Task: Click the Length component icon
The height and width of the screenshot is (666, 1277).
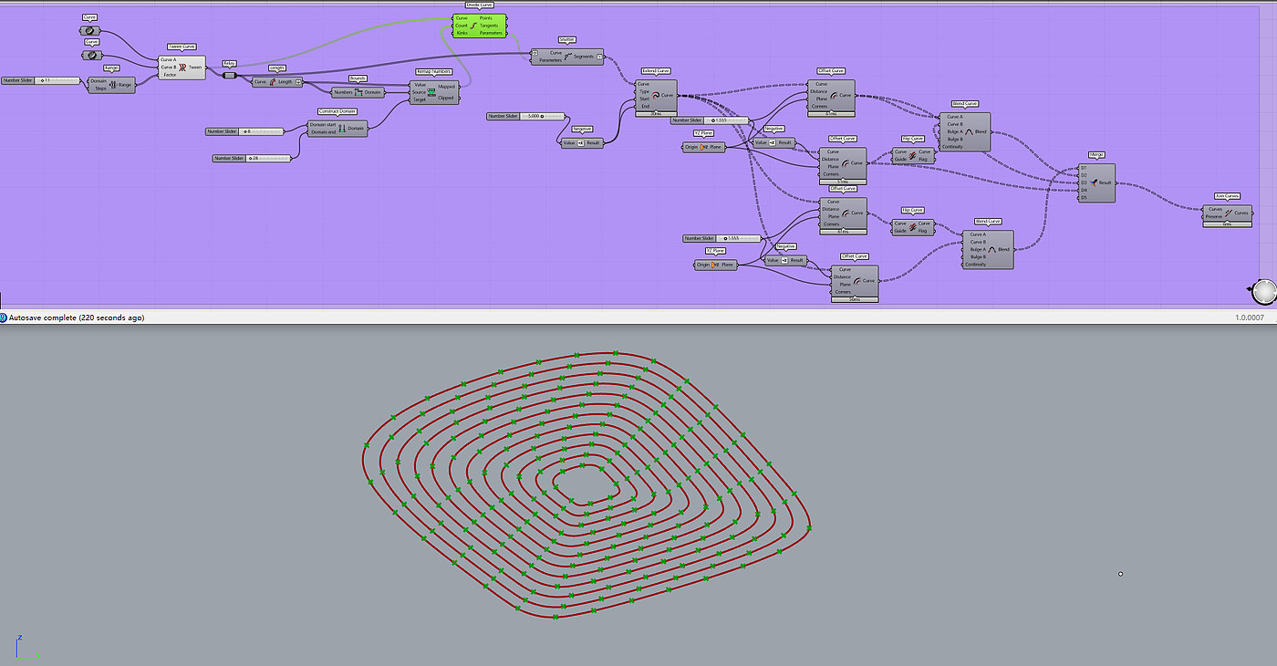Action: pos(272,82)
